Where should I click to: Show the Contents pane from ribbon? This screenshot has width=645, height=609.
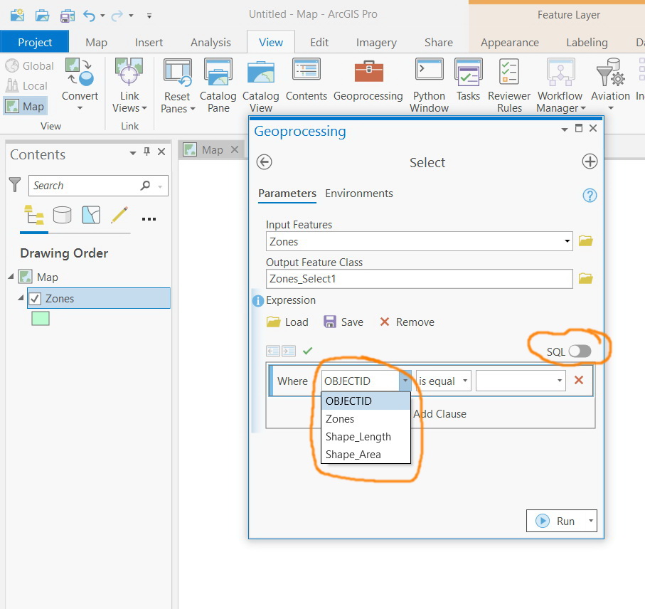point(306,80)
